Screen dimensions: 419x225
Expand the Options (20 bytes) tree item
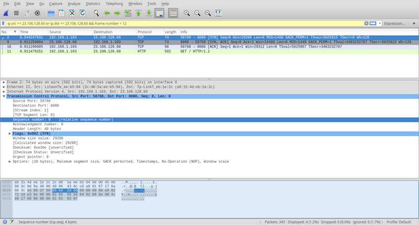[10, 161]
